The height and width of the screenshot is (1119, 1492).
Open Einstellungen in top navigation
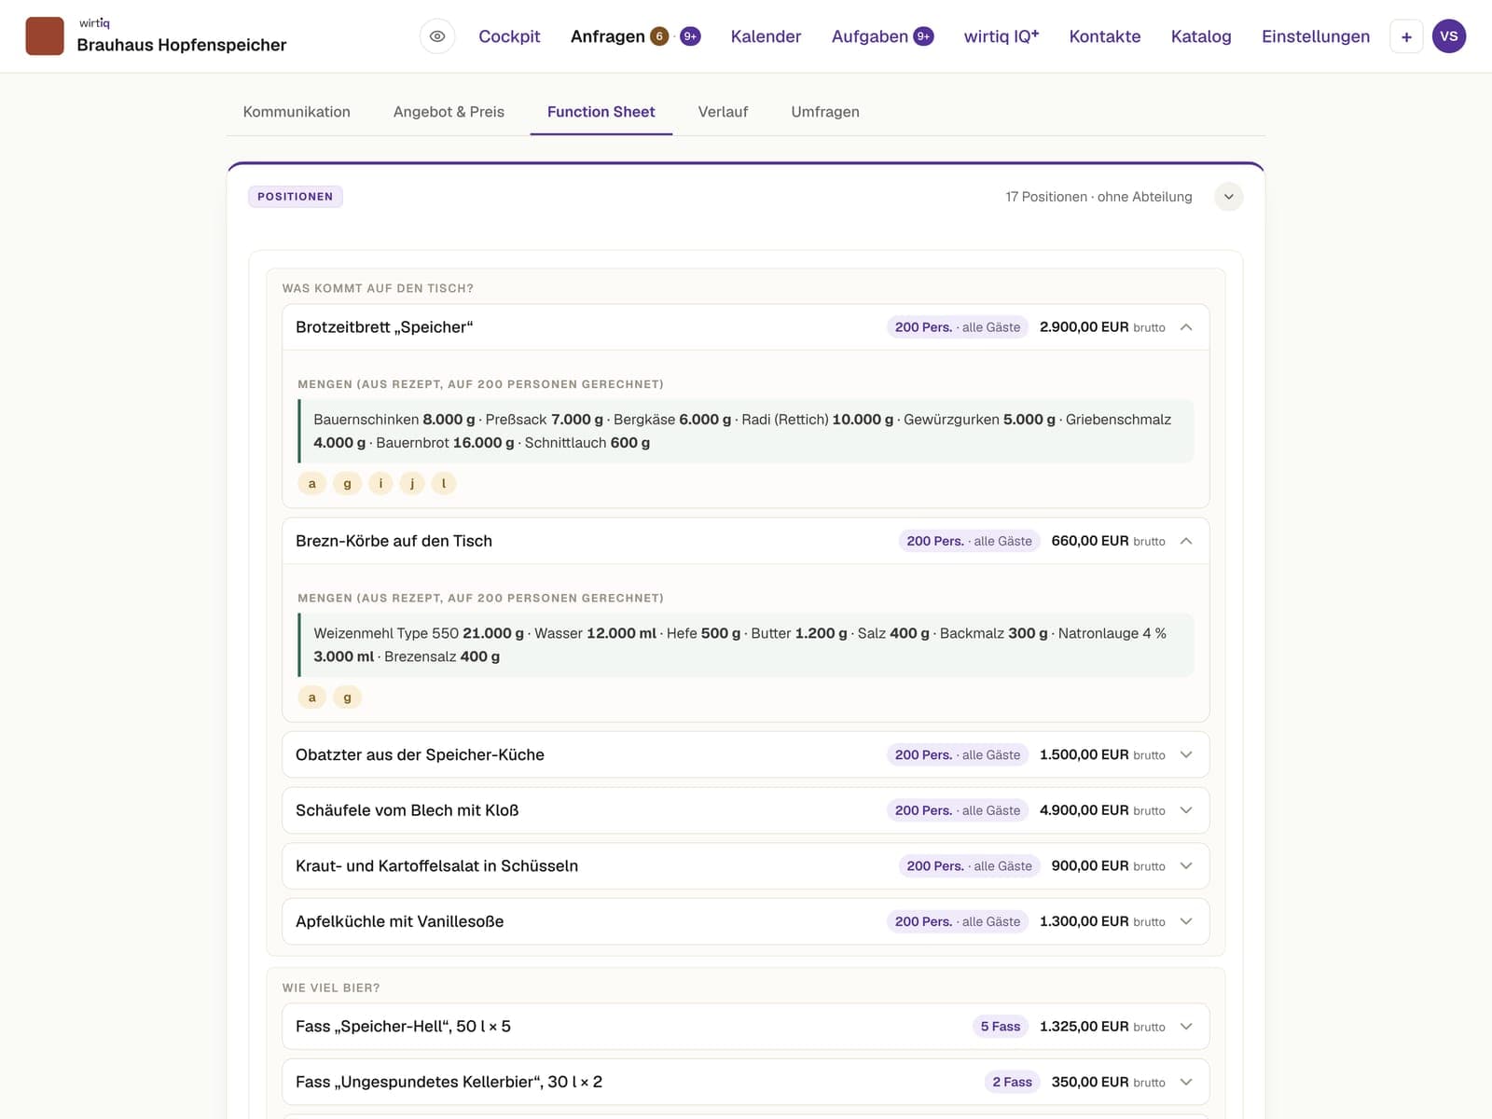[x=1316, y=36]
